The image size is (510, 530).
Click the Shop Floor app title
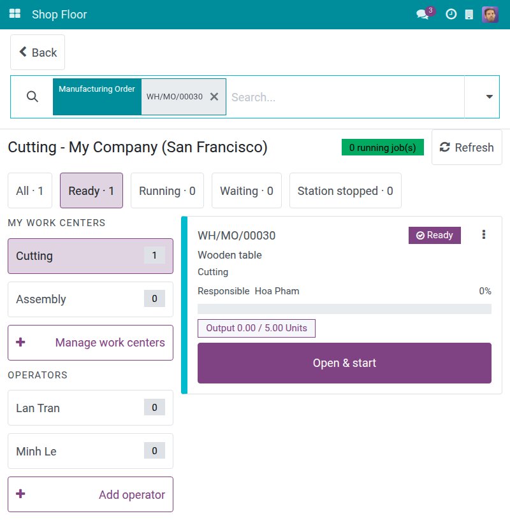(x=59, y=15)
